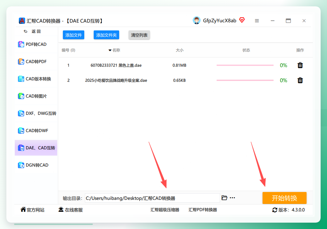Go back with the 返回 button
The image size is (327, 229).
(32, 31)
